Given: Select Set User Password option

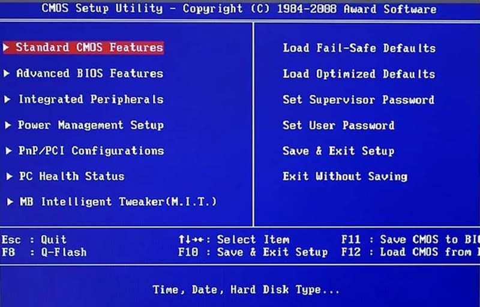Looking at the screenshot, I should coord(338,125).
